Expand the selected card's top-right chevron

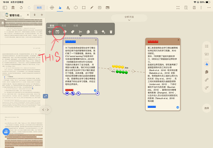[96, 40]
